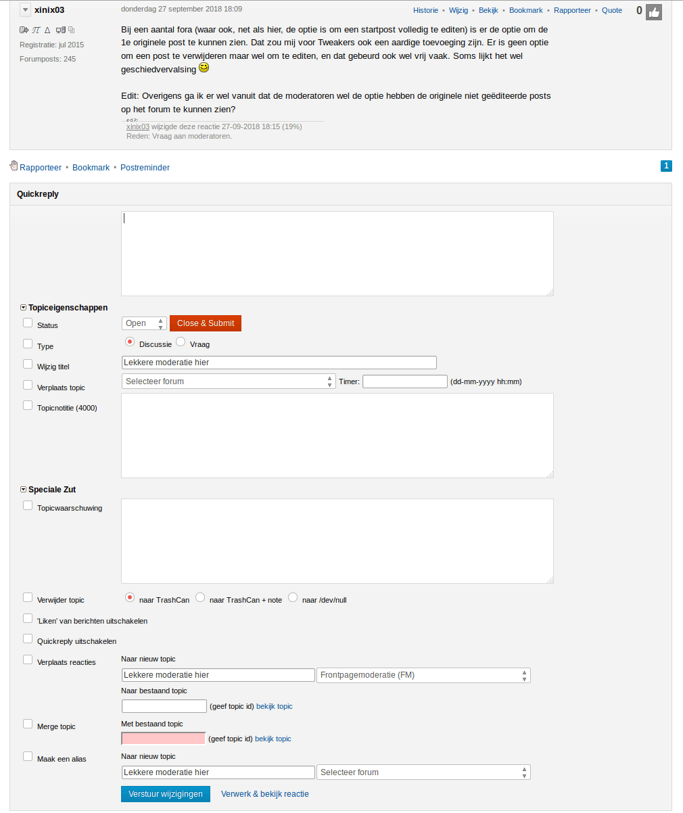Viewport: 683px width, 813px height.
Task: Click Quote in the post actions
Action: (x=612, y=11)
